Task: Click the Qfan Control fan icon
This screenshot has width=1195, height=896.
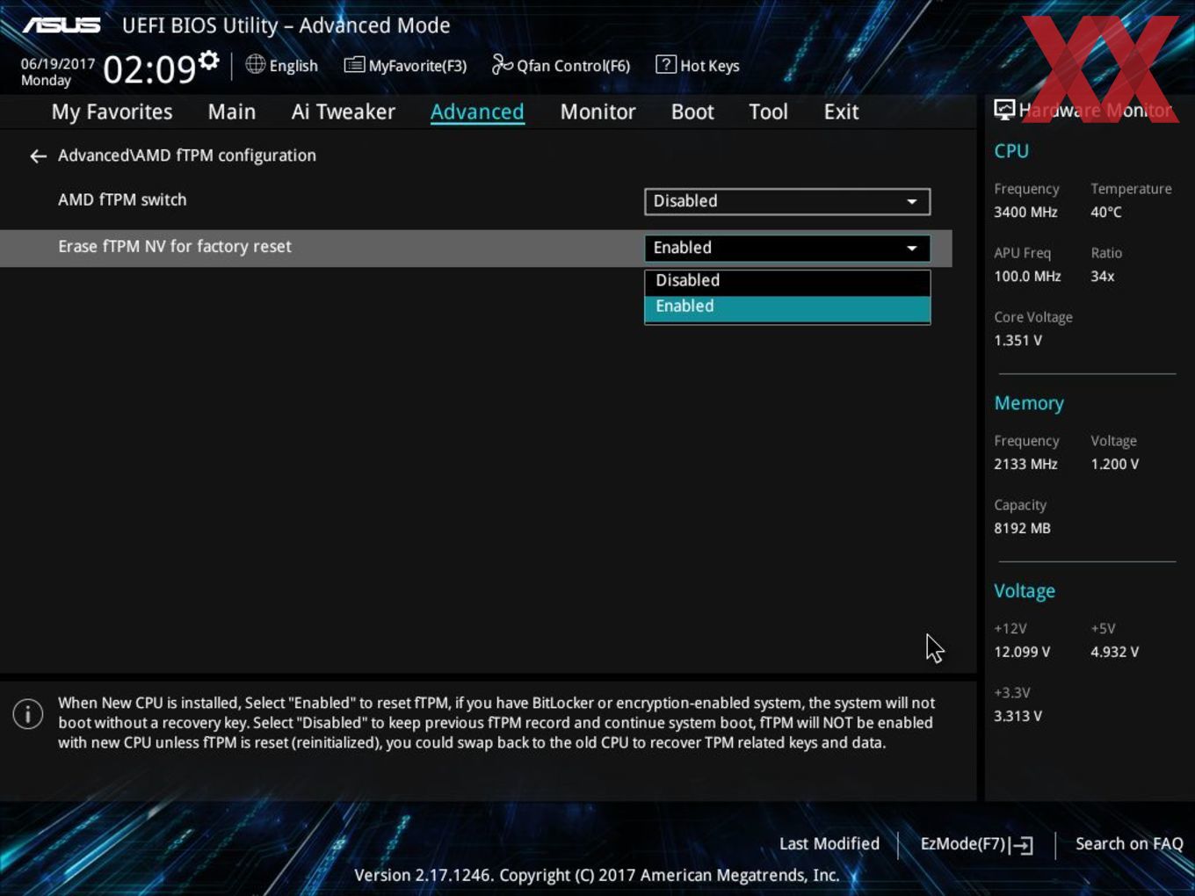Action: (x=502, y=64)
